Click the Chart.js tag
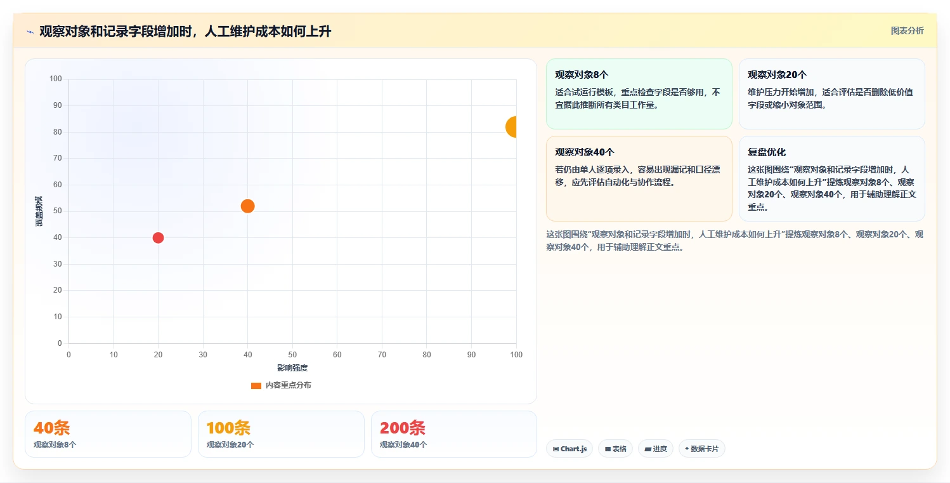Viewport: 950px width, 483px height. coord(569,449)
